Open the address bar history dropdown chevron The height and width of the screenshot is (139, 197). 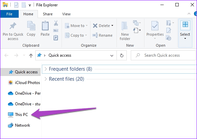pos(112,56)
